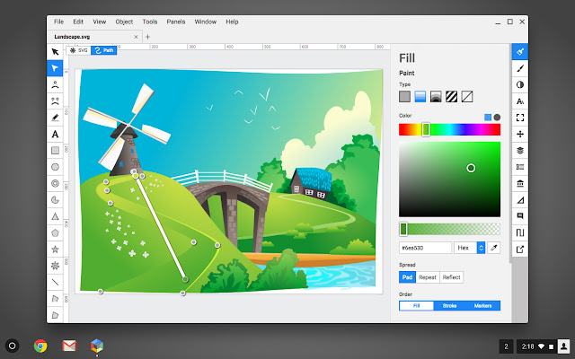575x359 pixels.
Task: Set paint type to linear gradient
Action: pos(420,96)
